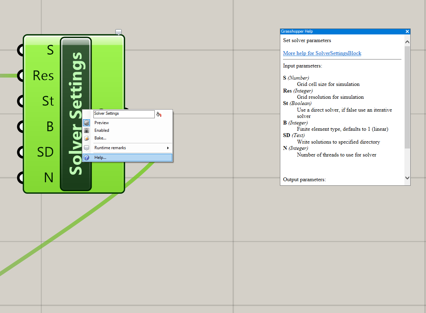Open More help for SolverSettingsBlock link
Screen dimensions: 426x313
point(322,53)
